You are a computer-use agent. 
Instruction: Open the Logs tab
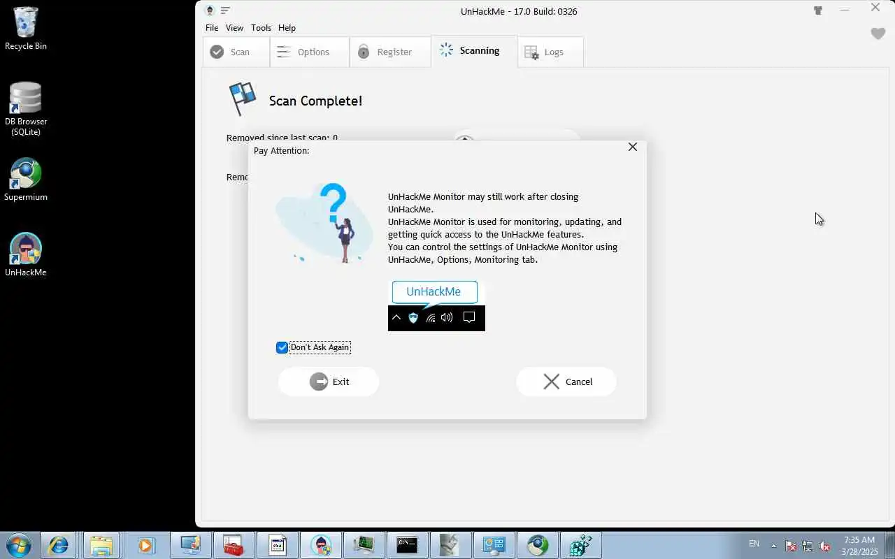tap(550, 52)
